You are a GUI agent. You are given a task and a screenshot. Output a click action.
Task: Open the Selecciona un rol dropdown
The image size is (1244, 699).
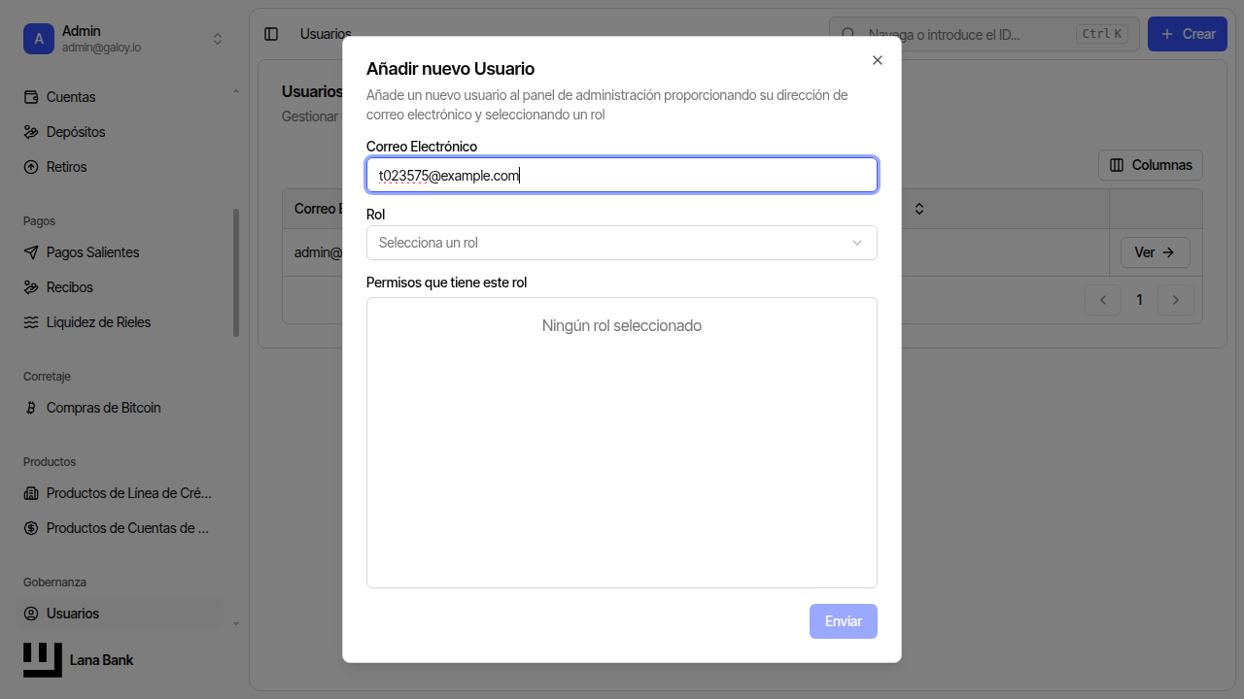[x=622, y=243]
